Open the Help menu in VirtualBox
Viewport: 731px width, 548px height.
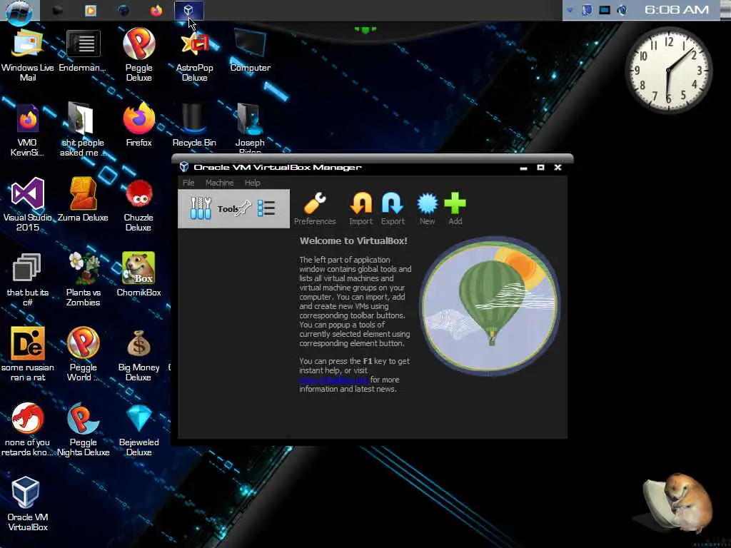click(x=252, y=183)
